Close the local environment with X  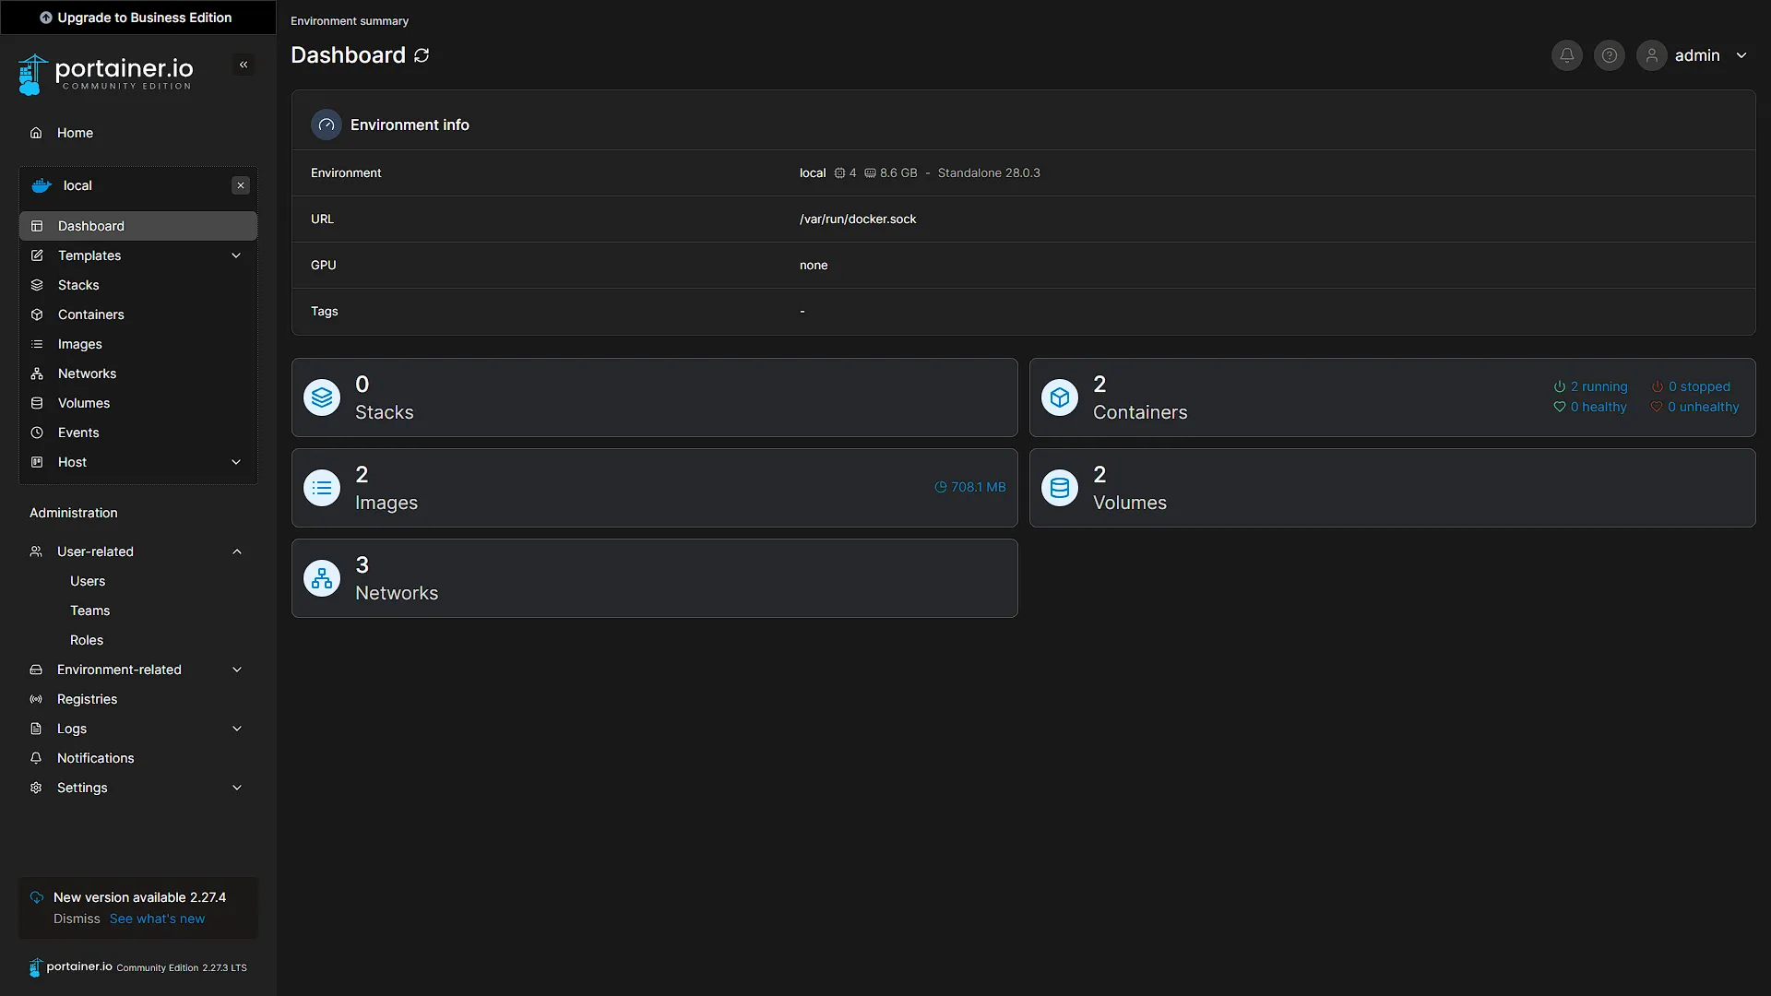coord(241,185)
